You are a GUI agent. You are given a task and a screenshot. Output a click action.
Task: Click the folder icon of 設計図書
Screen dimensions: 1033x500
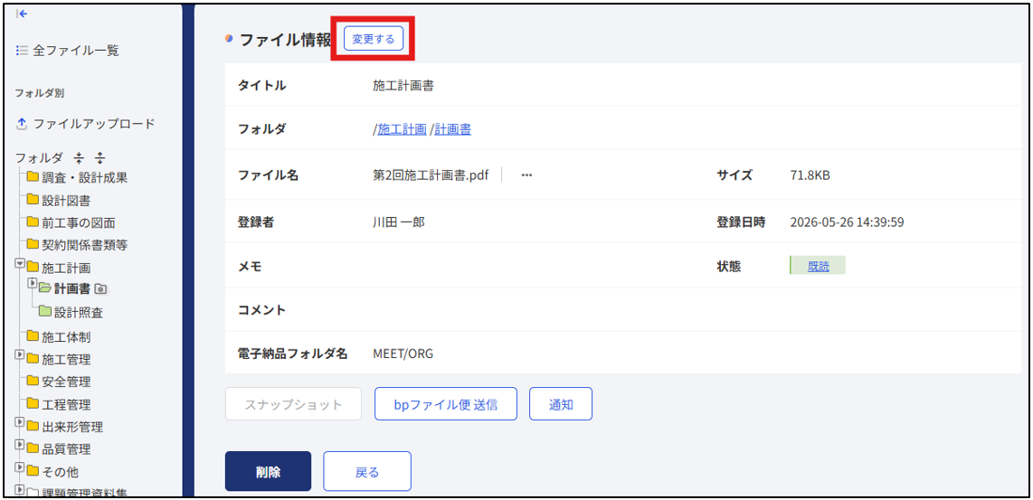click(x=33, y=199)
